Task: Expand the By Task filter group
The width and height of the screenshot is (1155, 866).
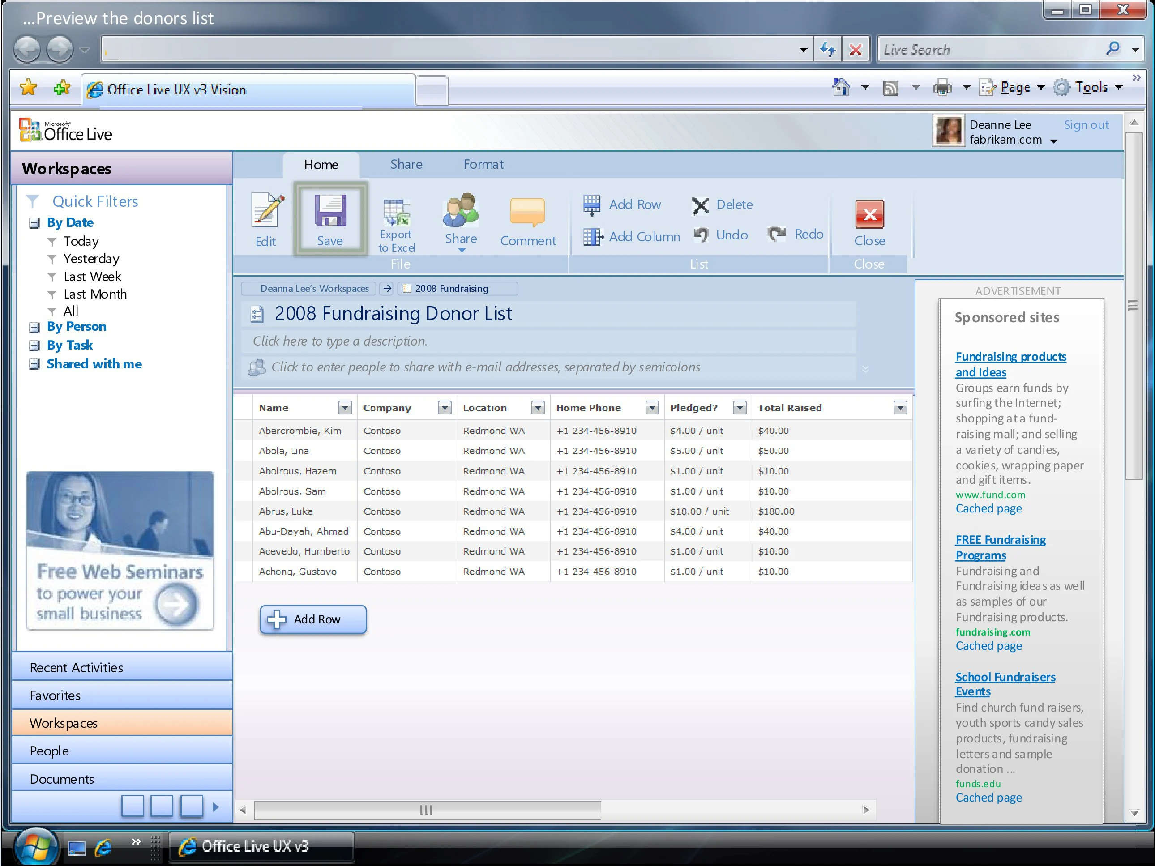Action: (x=34, y=346)
